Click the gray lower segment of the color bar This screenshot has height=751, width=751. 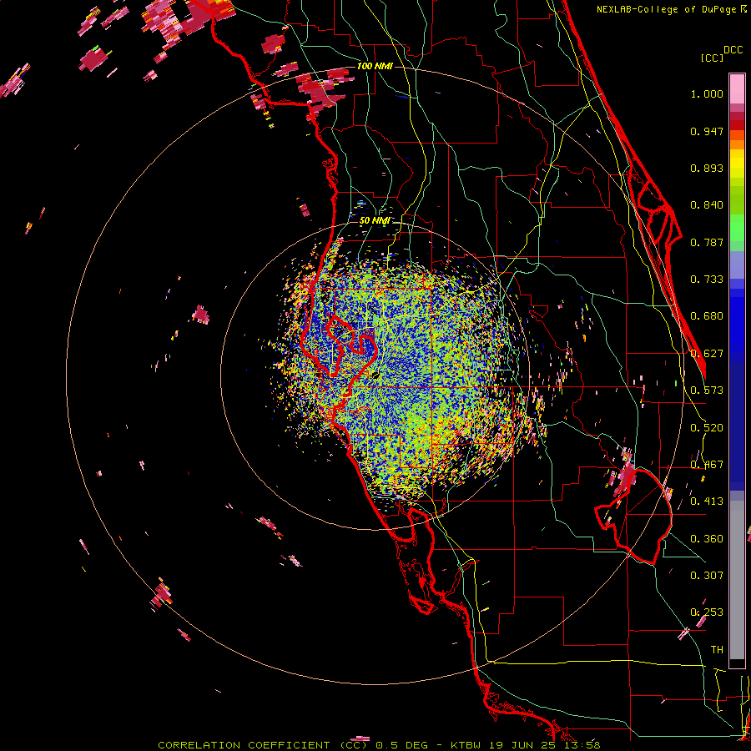click(x=737, y=580)
